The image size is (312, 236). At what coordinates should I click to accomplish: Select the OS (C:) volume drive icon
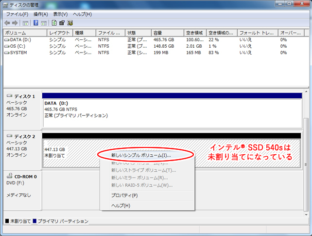click(x=7, y=46)
